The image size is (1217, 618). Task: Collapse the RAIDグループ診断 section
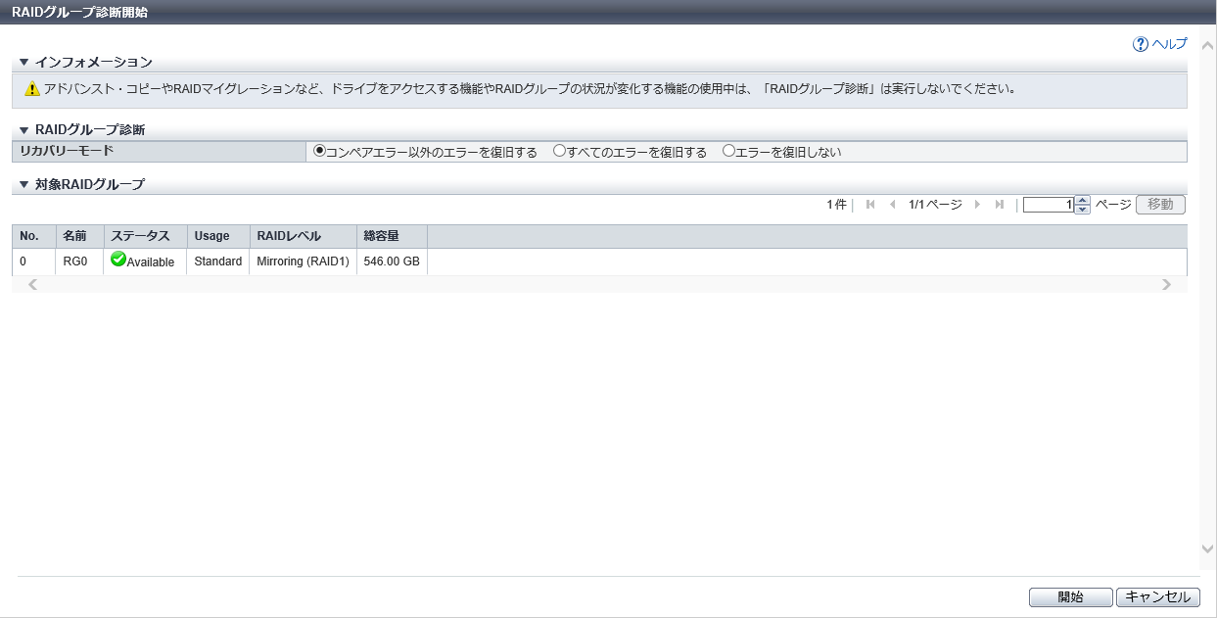coord(24,130)
